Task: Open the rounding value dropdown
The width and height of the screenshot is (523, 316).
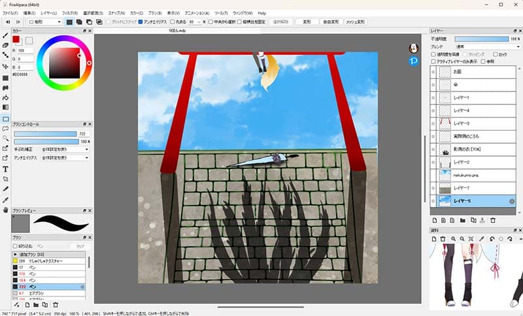Action: (199, 22)
